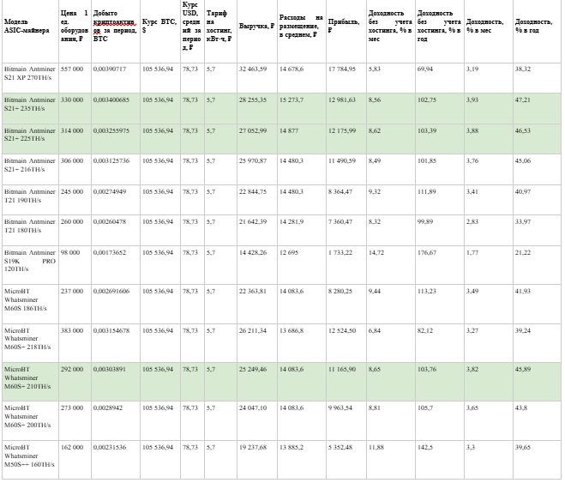Image resolution: width=565 pixels, height=483 pixels.
Task: Select revenue cell '21 642,39'
Action: 257,231
